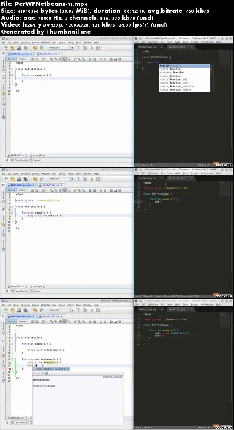Click warning lightbulb at line 8, middle frame
The image size is (234, 430).
click(9, 216)
